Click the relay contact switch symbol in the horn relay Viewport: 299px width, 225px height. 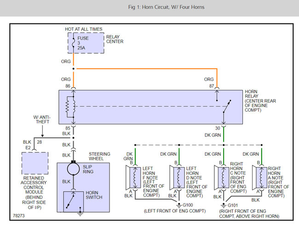pyautogui.click(x=227, y=107)
